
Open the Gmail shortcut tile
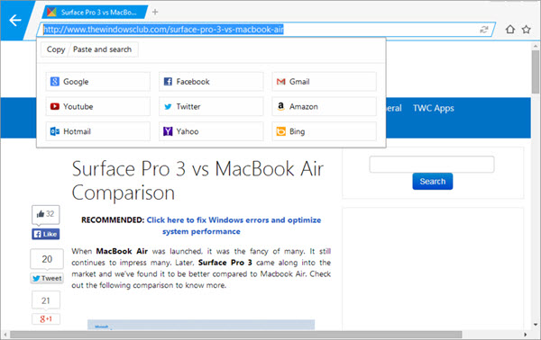click(x=324, y=82)
